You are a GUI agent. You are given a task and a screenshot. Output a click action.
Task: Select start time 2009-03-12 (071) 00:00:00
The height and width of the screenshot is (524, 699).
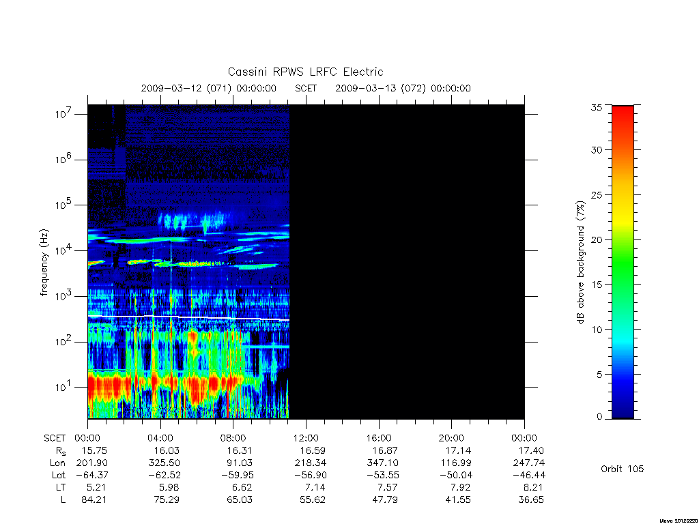pyautogui.click(x=209, y=88)
